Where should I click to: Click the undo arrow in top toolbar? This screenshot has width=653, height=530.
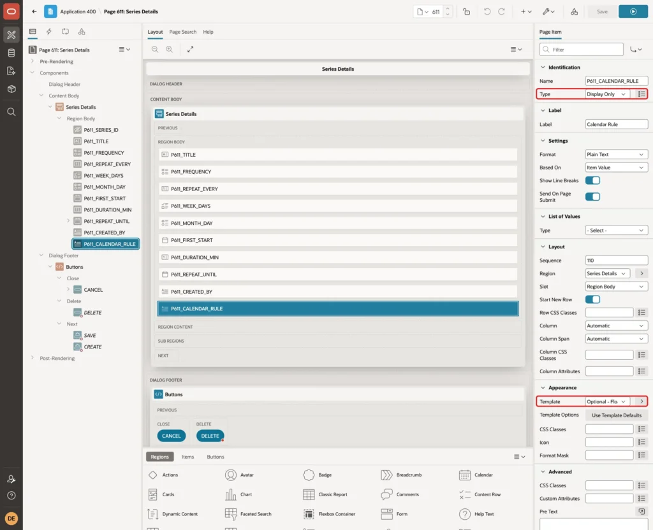[x=487, y=11]
